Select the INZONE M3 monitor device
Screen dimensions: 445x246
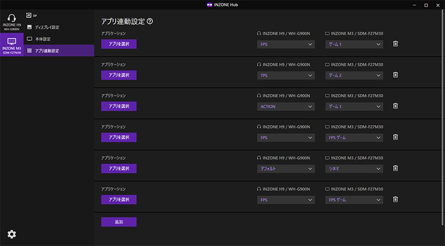coord(12,44)
